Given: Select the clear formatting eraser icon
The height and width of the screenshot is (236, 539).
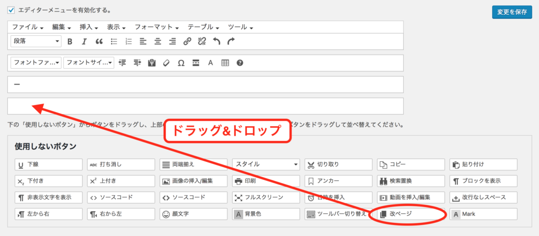Looking at the screenshot, I should 166,63.
